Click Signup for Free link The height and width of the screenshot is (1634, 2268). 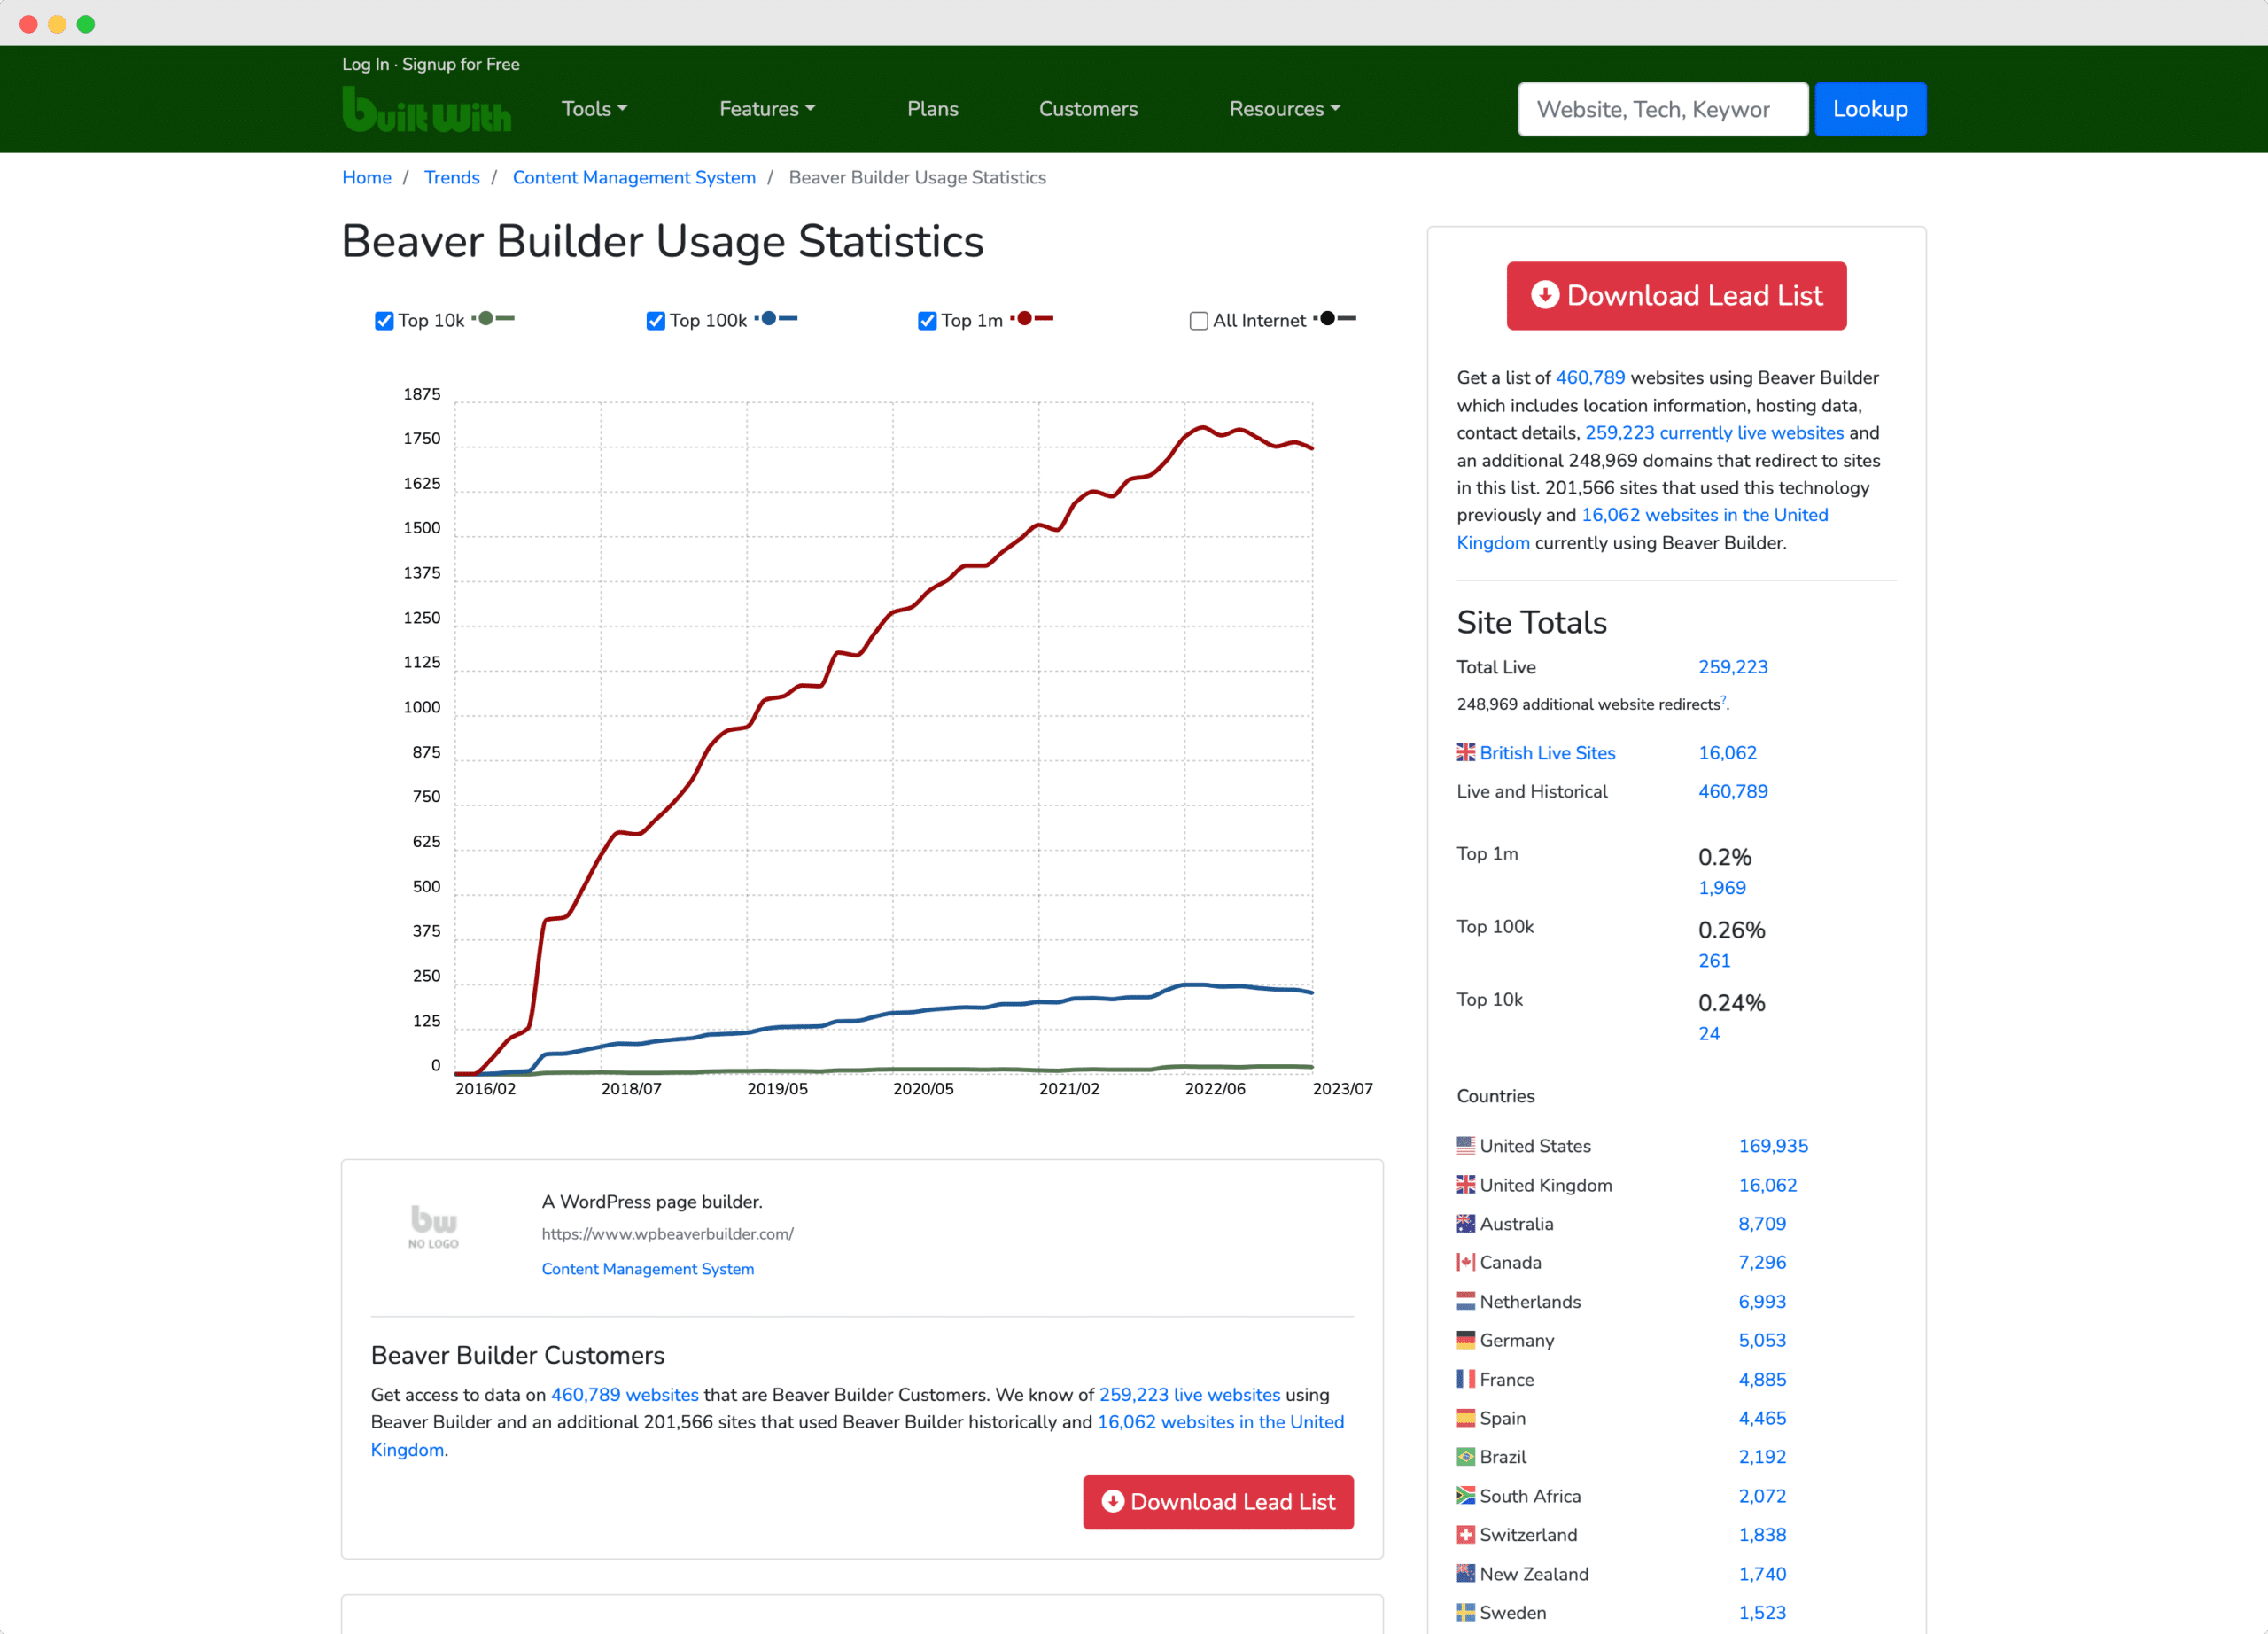[x=461, y=64]
